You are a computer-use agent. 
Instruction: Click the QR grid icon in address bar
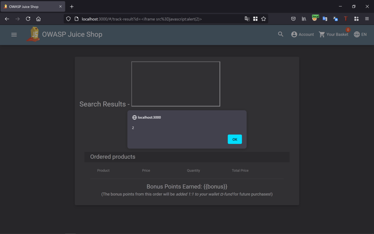255,19
